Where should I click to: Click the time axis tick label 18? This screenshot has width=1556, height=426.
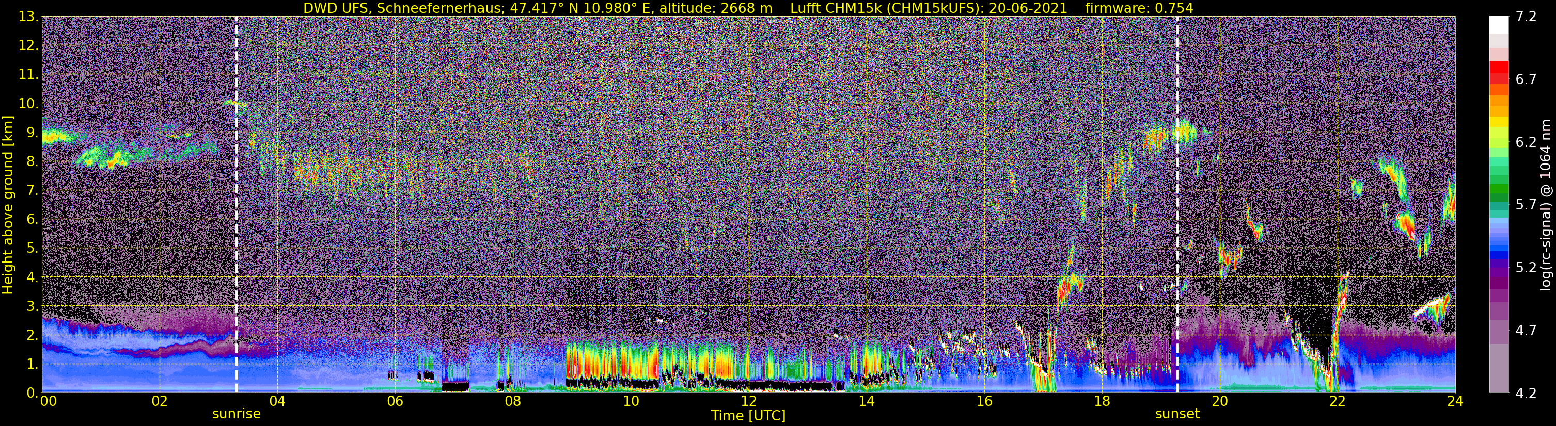1102,402
